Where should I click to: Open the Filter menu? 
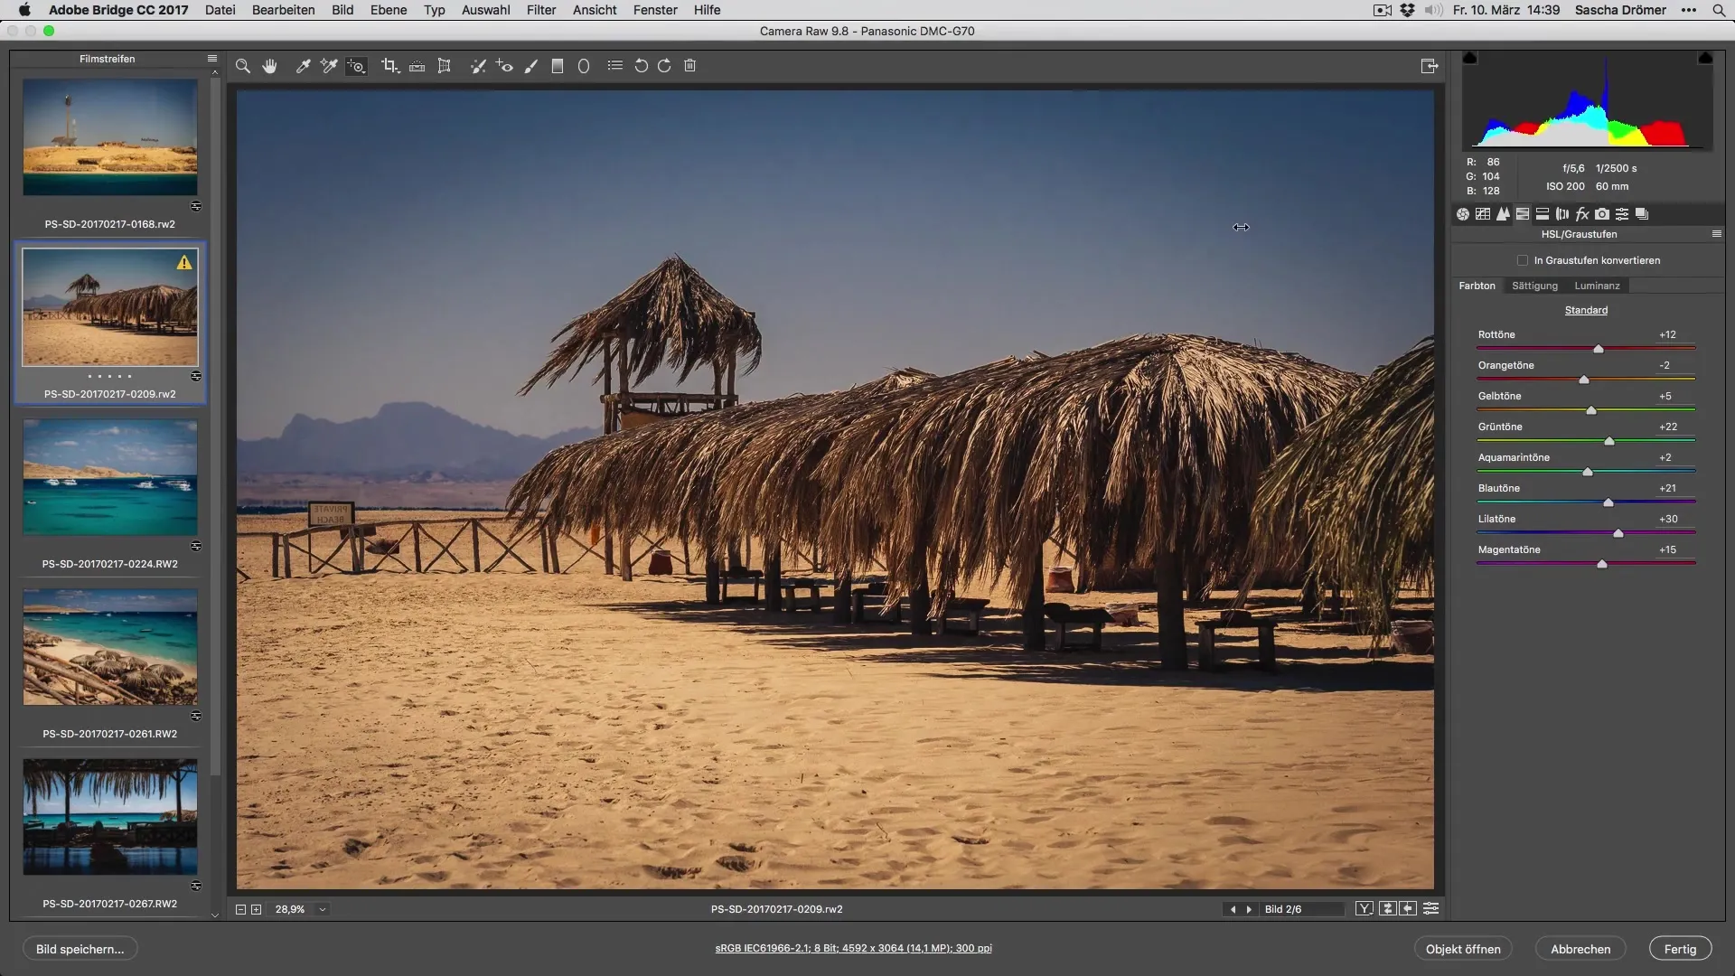click(541, 10)
